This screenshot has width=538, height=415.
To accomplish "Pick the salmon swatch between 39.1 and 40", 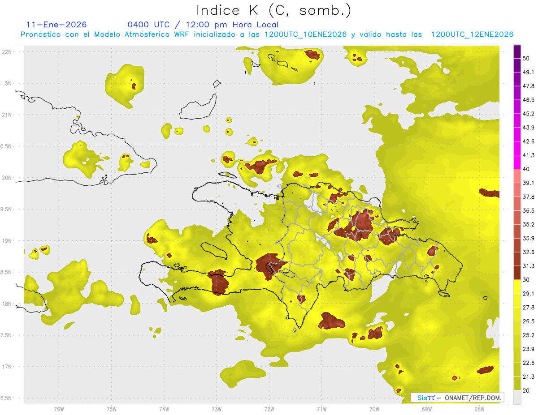I will coord(517,175).
